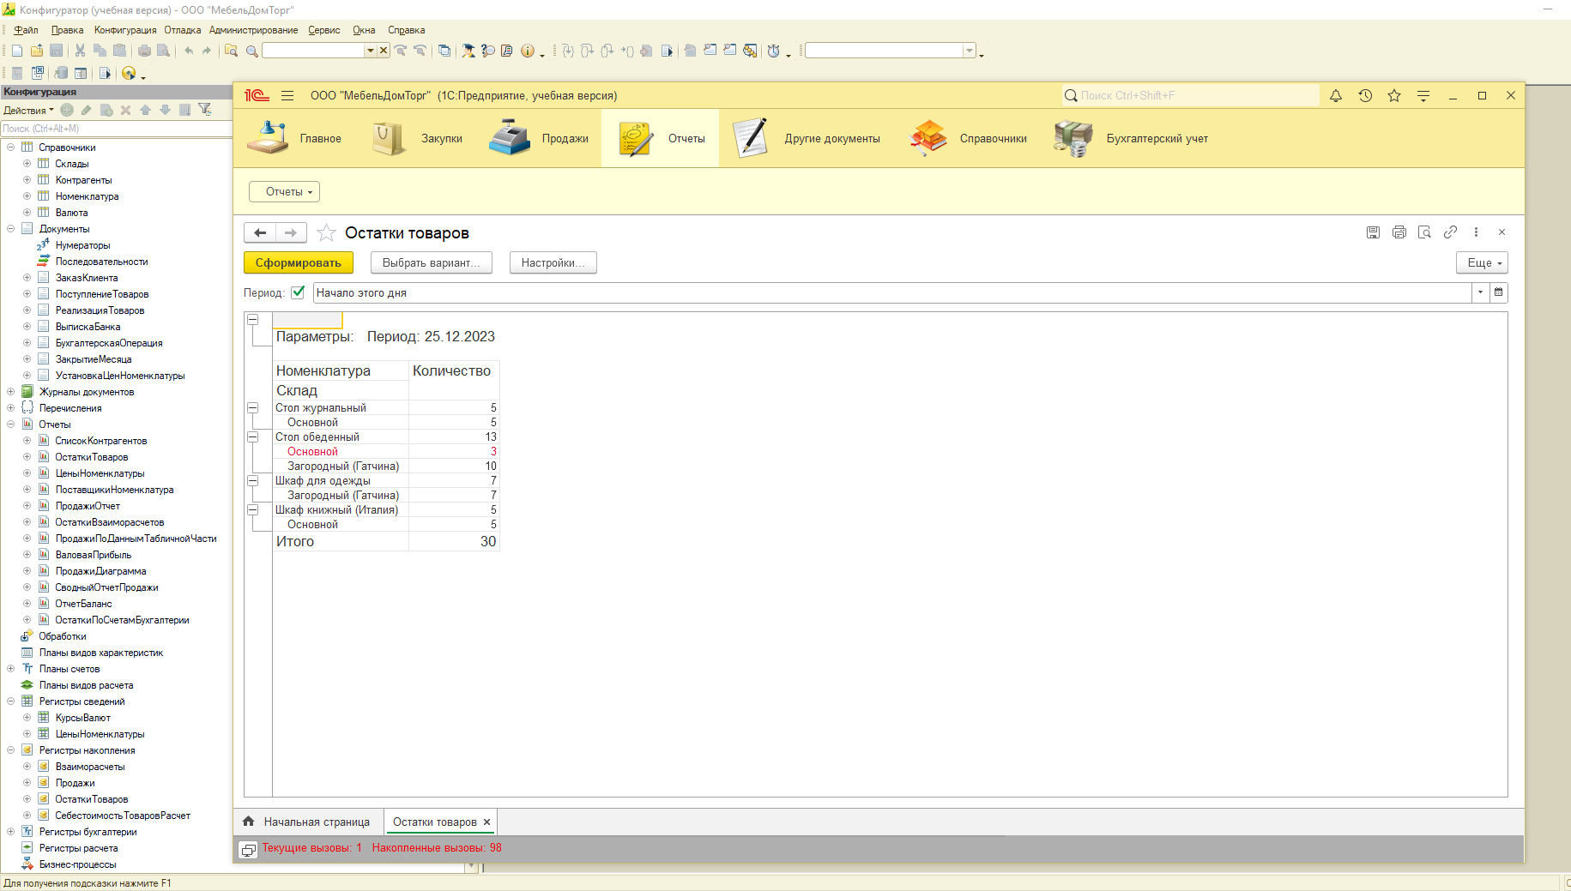
Task: Collapse the Шкаф книжный (Италия) group in report
Action: tap(253, 510)
